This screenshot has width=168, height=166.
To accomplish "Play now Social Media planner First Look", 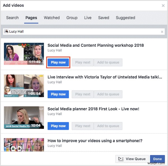I will 58,126.
